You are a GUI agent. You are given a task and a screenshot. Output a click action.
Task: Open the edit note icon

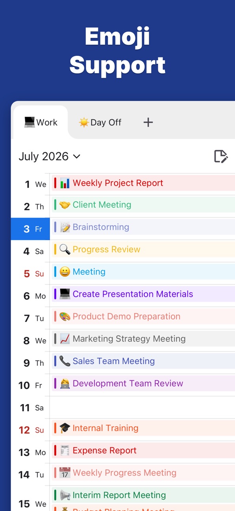pyautogui.click(x=221, y=156)
